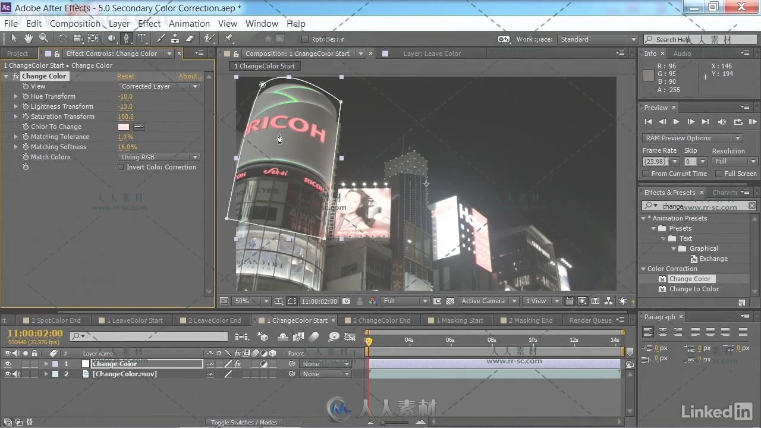The image size is (761, 428).
Task: Open the Composition menu
Action: tap(75, 24)
